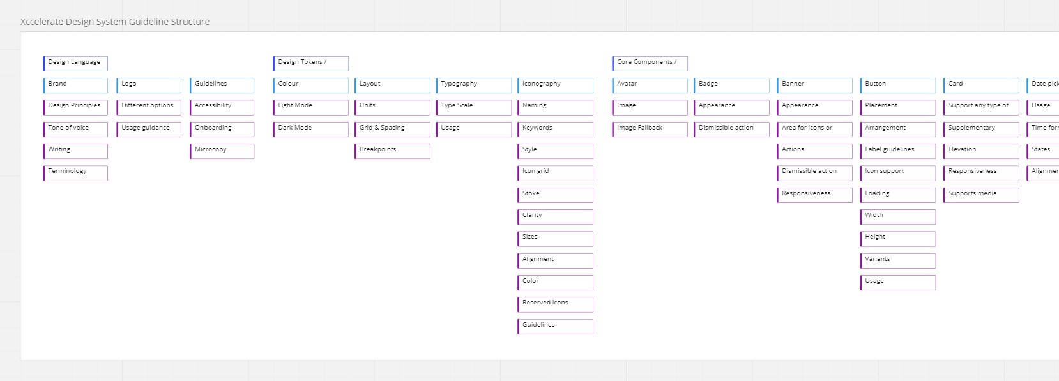The width and height of the screenshot is (1059, 381).
Task: Click the Elevation card
Action: (x=981, y=151)
